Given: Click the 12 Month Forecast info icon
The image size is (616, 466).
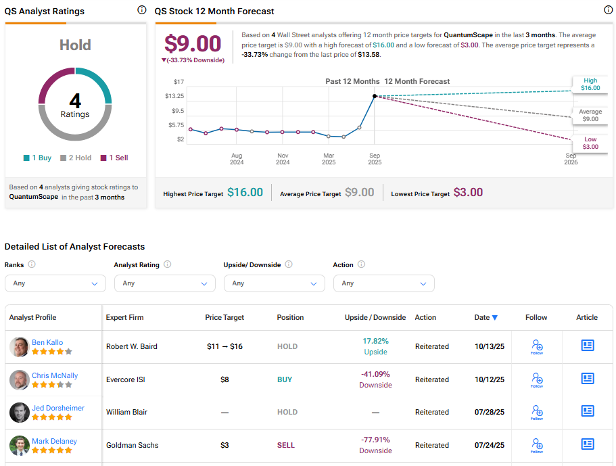Looking at the screenshot, I should (x=607, y=10).
